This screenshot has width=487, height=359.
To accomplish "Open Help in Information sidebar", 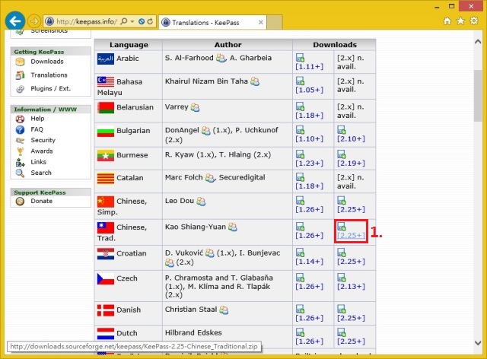I will [x=37, y=119].
